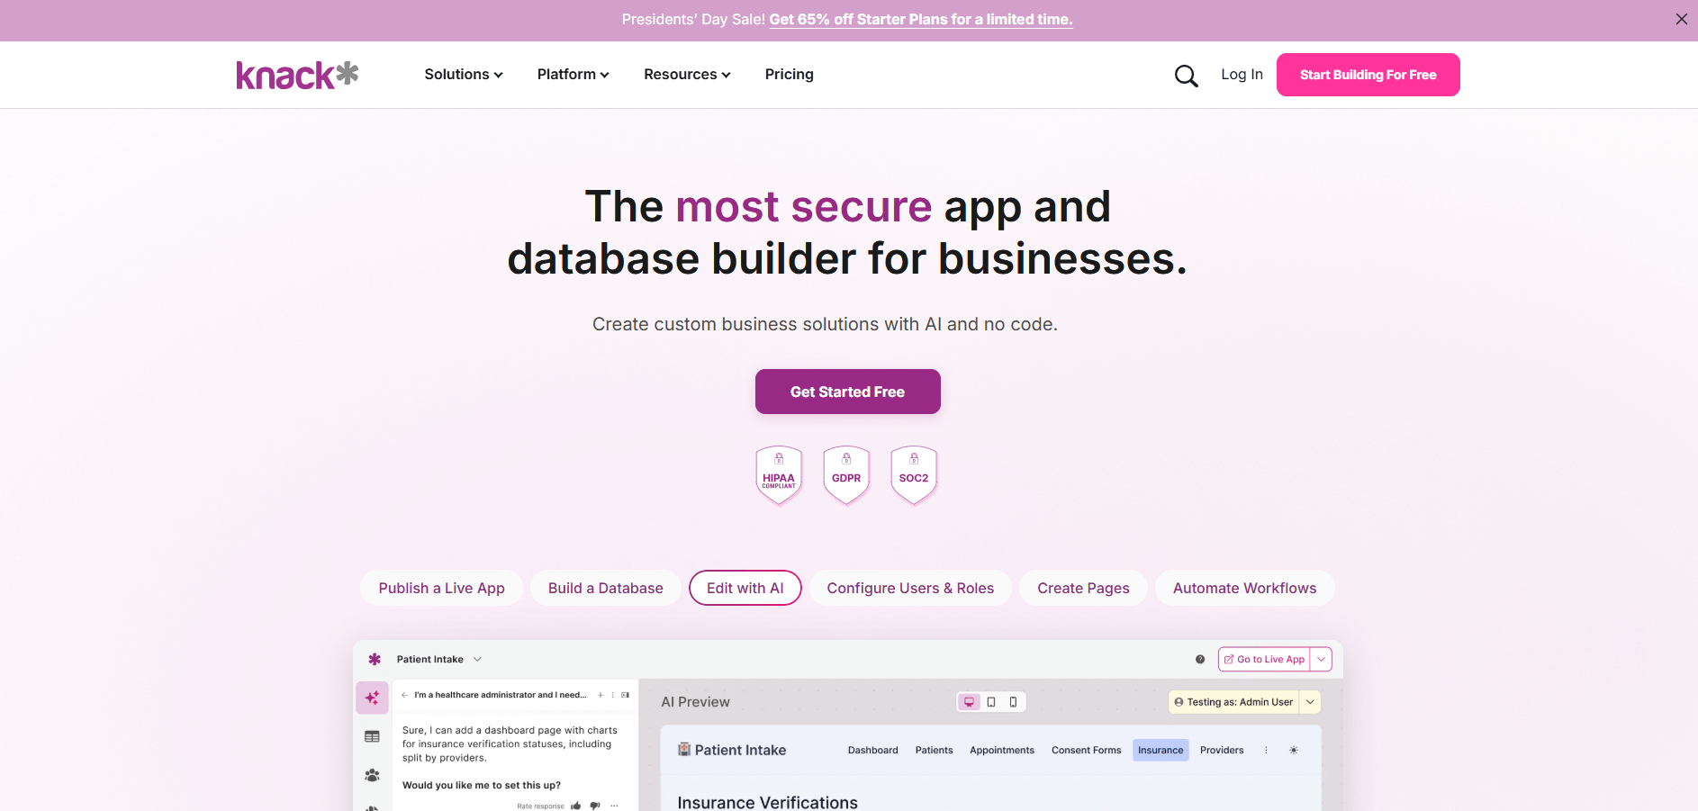This screenshot has height=811, width=1698.
Task: Open Insurance in the preview nav
Action: (x=1161, y=751)
